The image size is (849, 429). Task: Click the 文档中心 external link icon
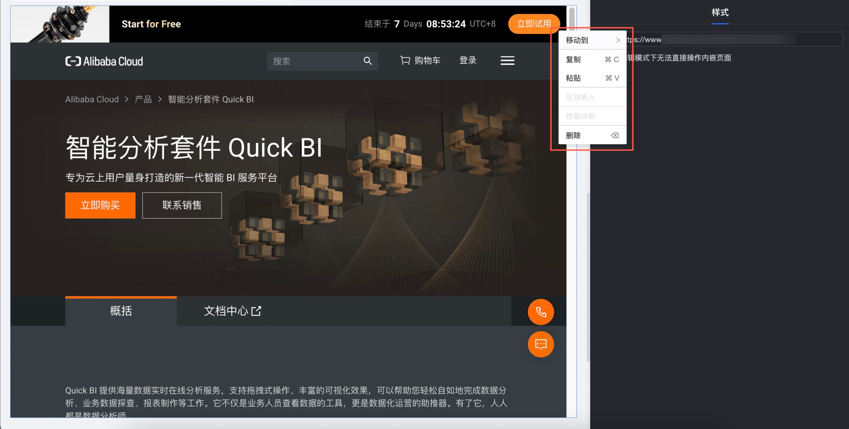tap(256, 311)
